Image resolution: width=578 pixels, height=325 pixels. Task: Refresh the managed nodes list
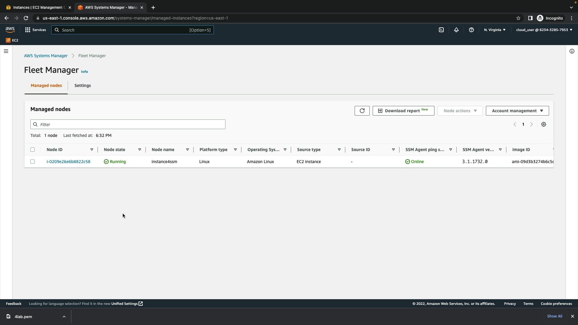pyautogui.click(x=362, y=111)
